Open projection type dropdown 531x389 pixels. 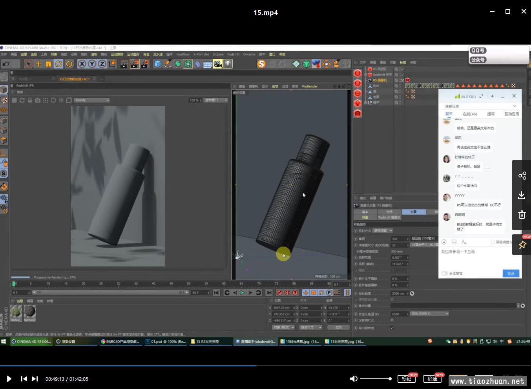(383, 231)
